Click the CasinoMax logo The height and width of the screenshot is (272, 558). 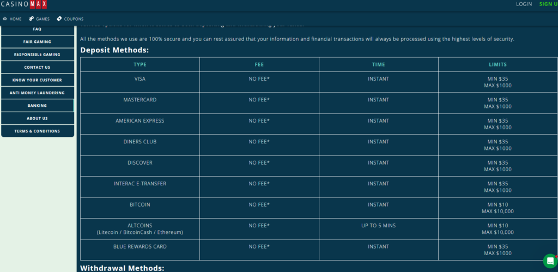click(23, 4)
